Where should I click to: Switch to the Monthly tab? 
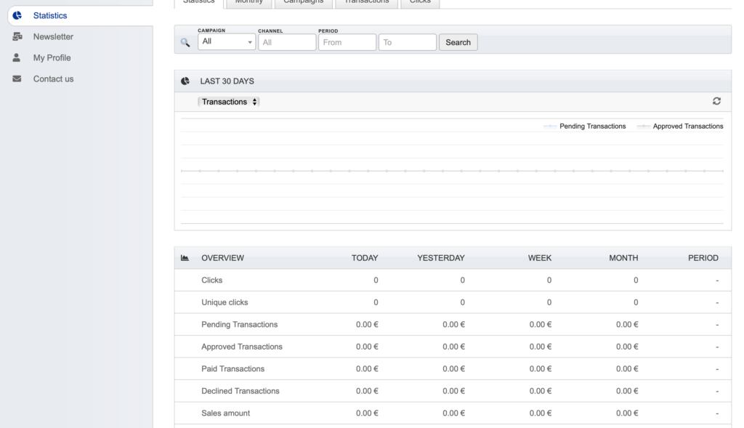pyautogui.click(x=249, y=2)
